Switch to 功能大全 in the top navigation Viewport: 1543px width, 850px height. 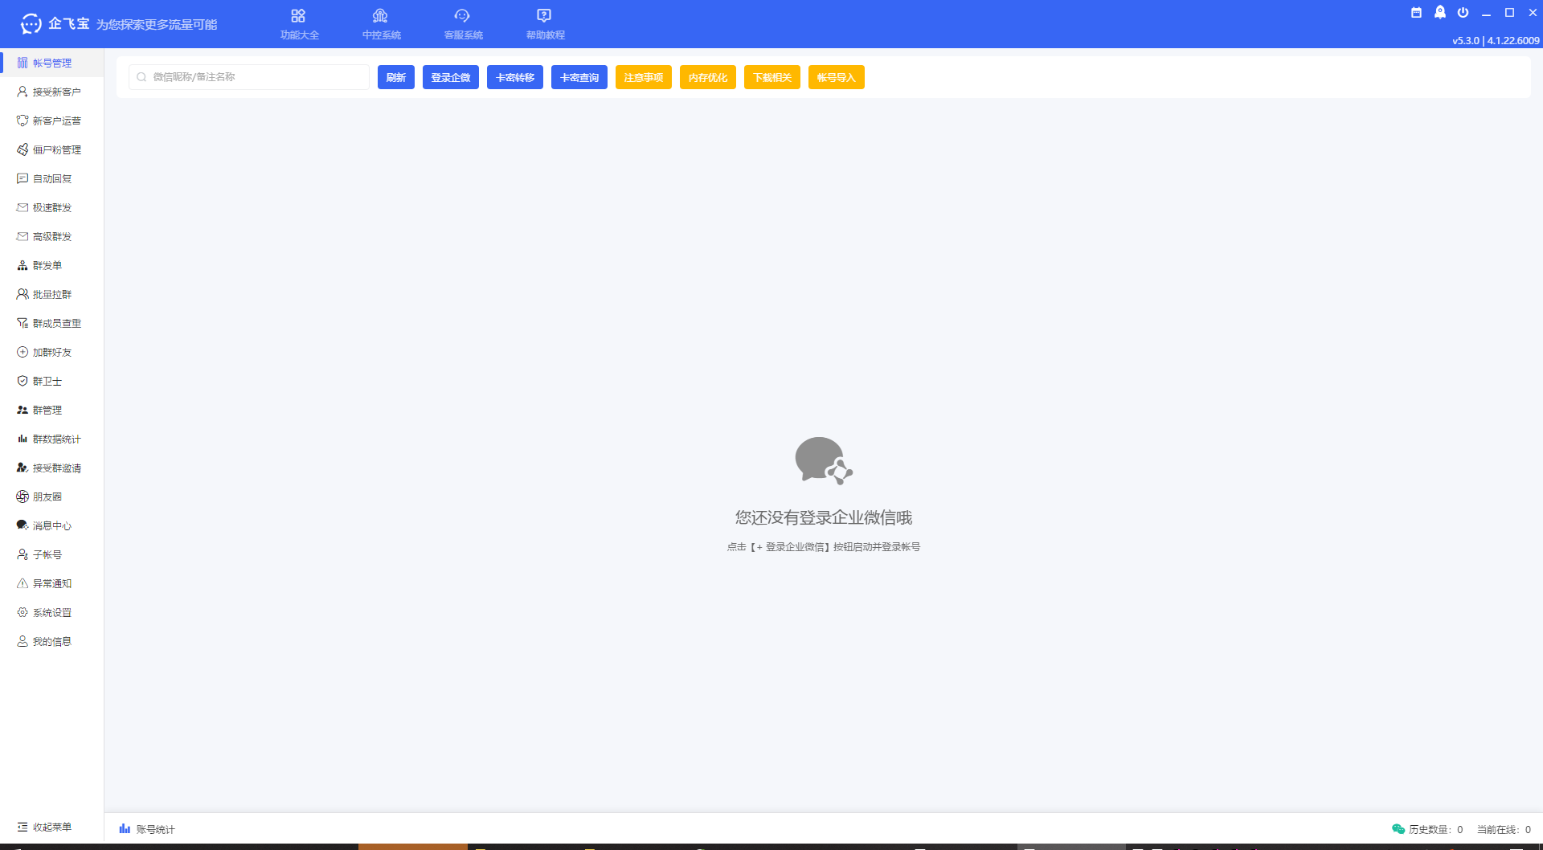click(x=299, y=22)
